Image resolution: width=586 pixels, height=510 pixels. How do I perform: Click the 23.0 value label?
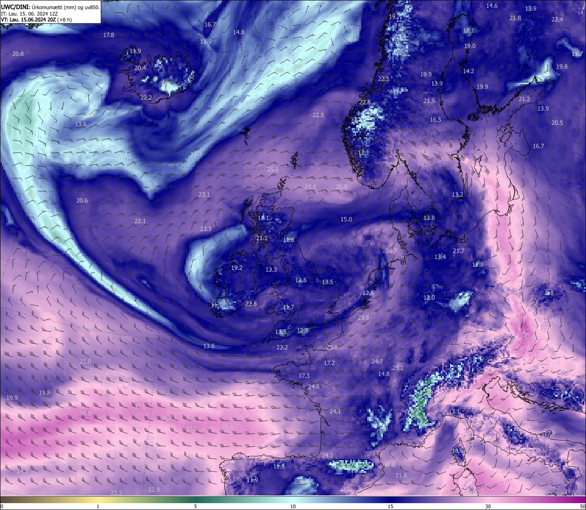tap(85, 362)
